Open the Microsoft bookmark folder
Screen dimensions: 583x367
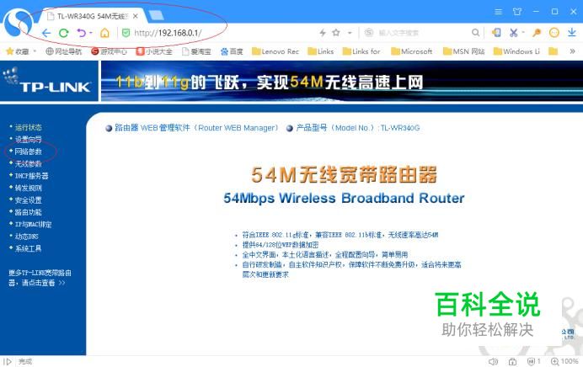412,51
